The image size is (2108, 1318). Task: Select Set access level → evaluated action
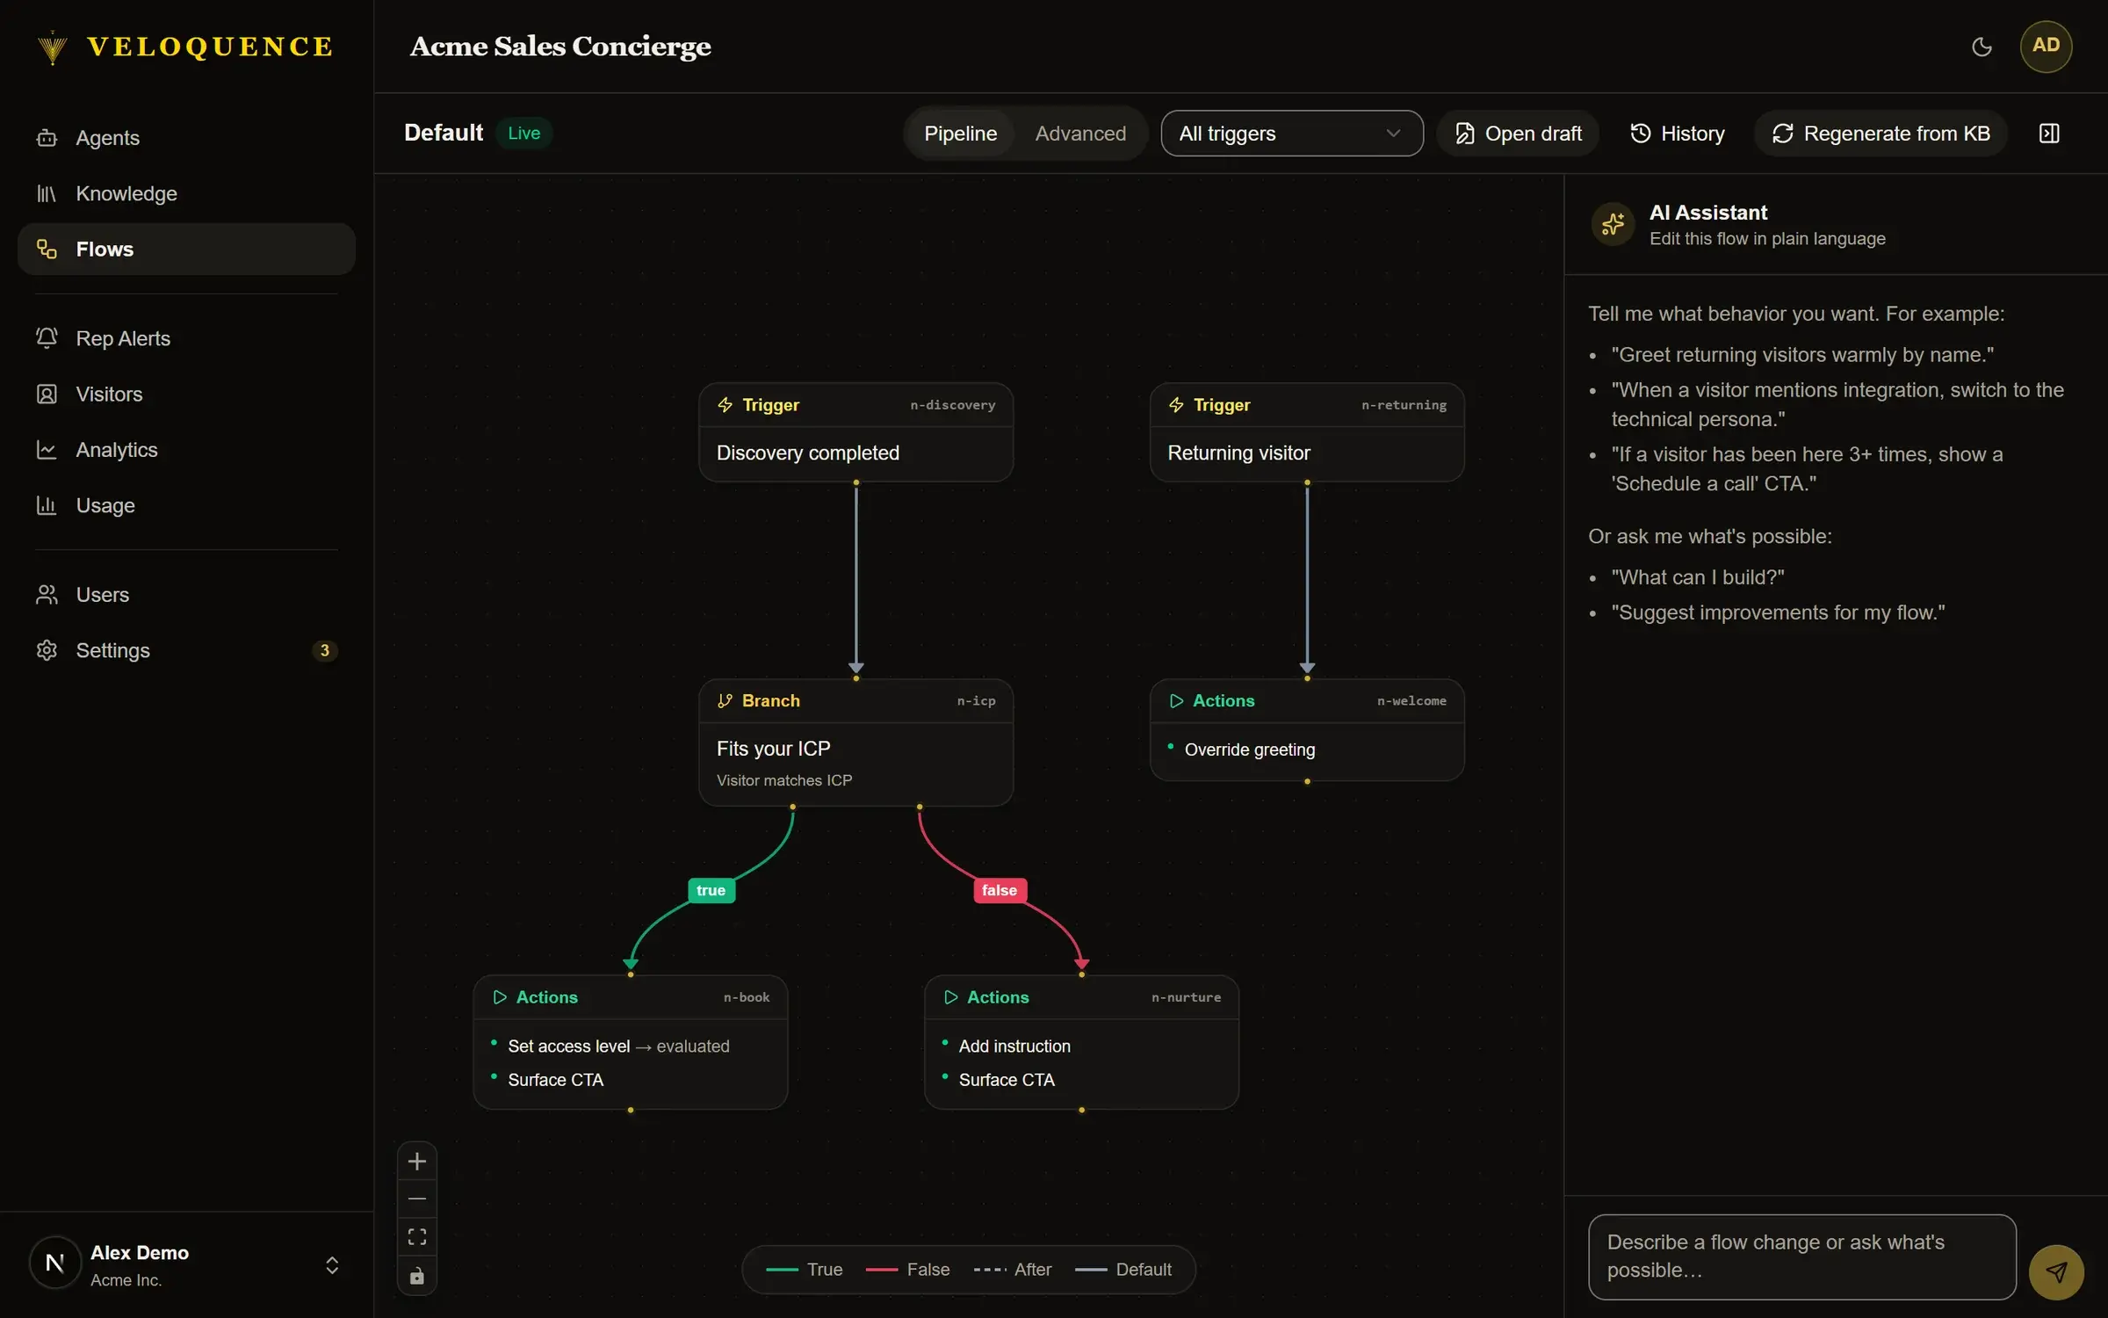point(618,1046)
